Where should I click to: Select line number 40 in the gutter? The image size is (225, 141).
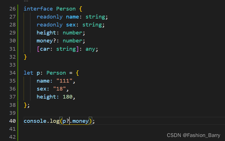click(x=12, y=121)
